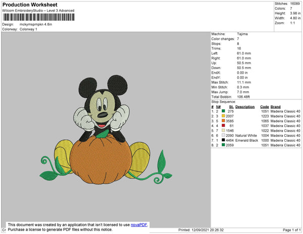The image size is (303, 234).
Task: Click yellow swatch for stop 2 (2007 stitches)
Action: [223, 116]
